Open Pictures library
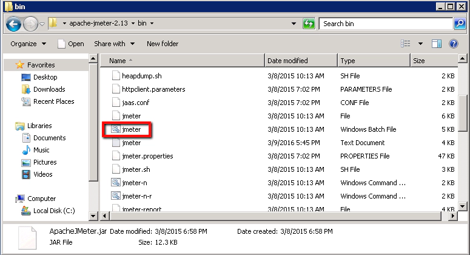This screenshot has width=470, height=255. pyautogui.click(x=45, y=162)
